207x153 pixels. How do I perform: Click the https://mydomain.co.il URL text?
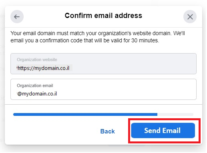[x=43, y=68]
